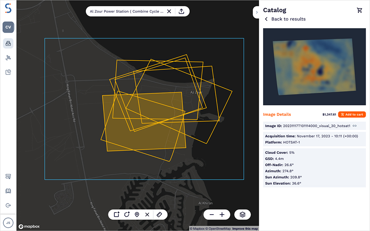
Task: Collapse the Catalog panel with chevron
Action: tap(257, 12)
